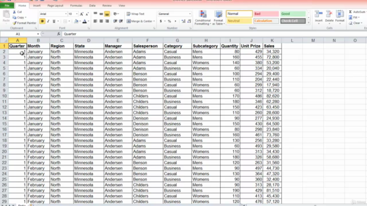This screenshot has width=367, height=206.
Task: Switch to the Review tab
Action: click(x=107, y=5)
